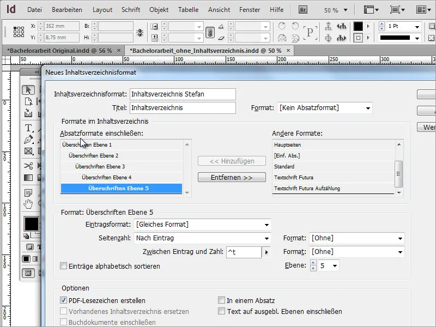This screenshot has width=436, height=327.
Task: Click rotate 90° clockwise icon
Action: (x=282, y=26)
